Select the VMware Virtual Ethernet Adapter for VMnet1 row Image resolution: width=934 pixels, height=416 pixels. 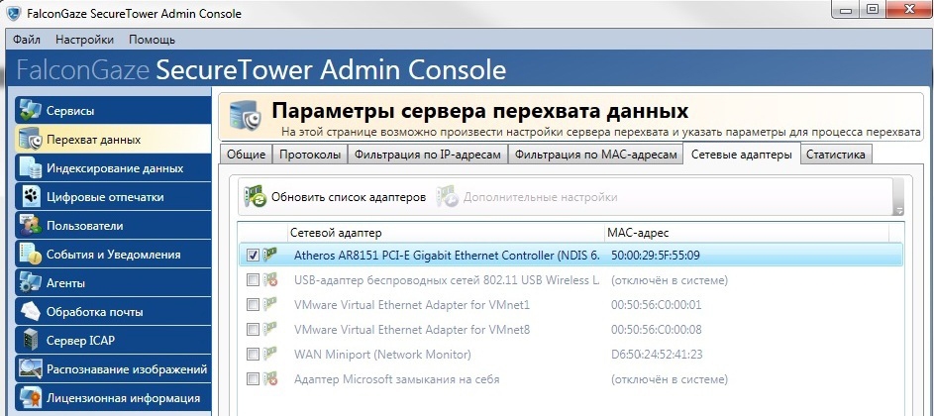571,304
